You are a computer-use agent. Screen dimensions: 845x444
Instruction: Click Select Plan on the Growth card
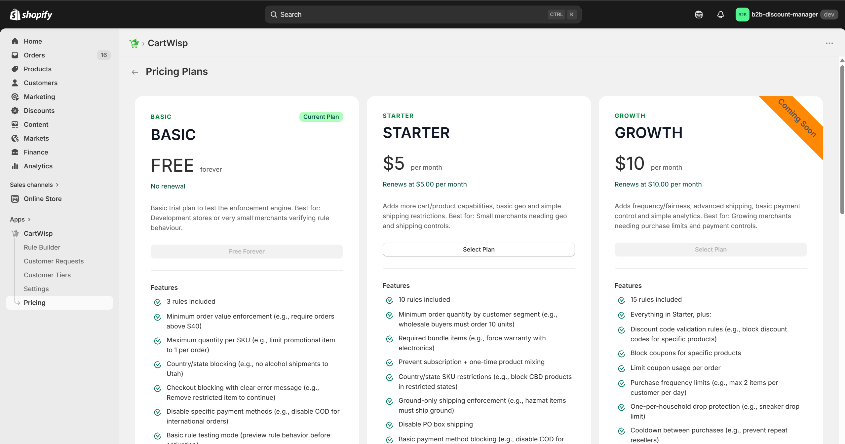point(711,250)
